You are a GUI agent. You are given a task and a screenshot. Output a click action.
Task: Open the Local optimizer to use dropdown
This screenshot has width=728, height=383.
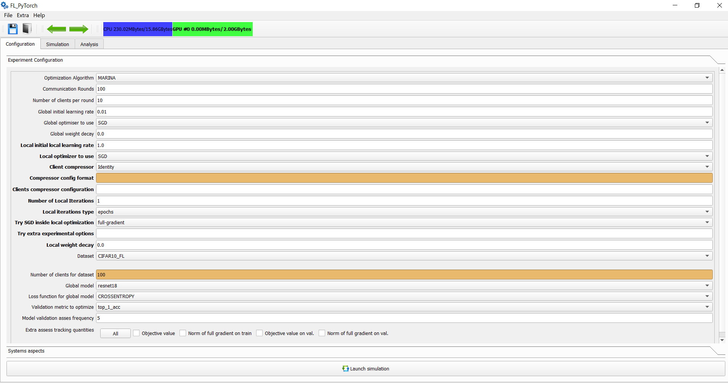pos(404,156)
